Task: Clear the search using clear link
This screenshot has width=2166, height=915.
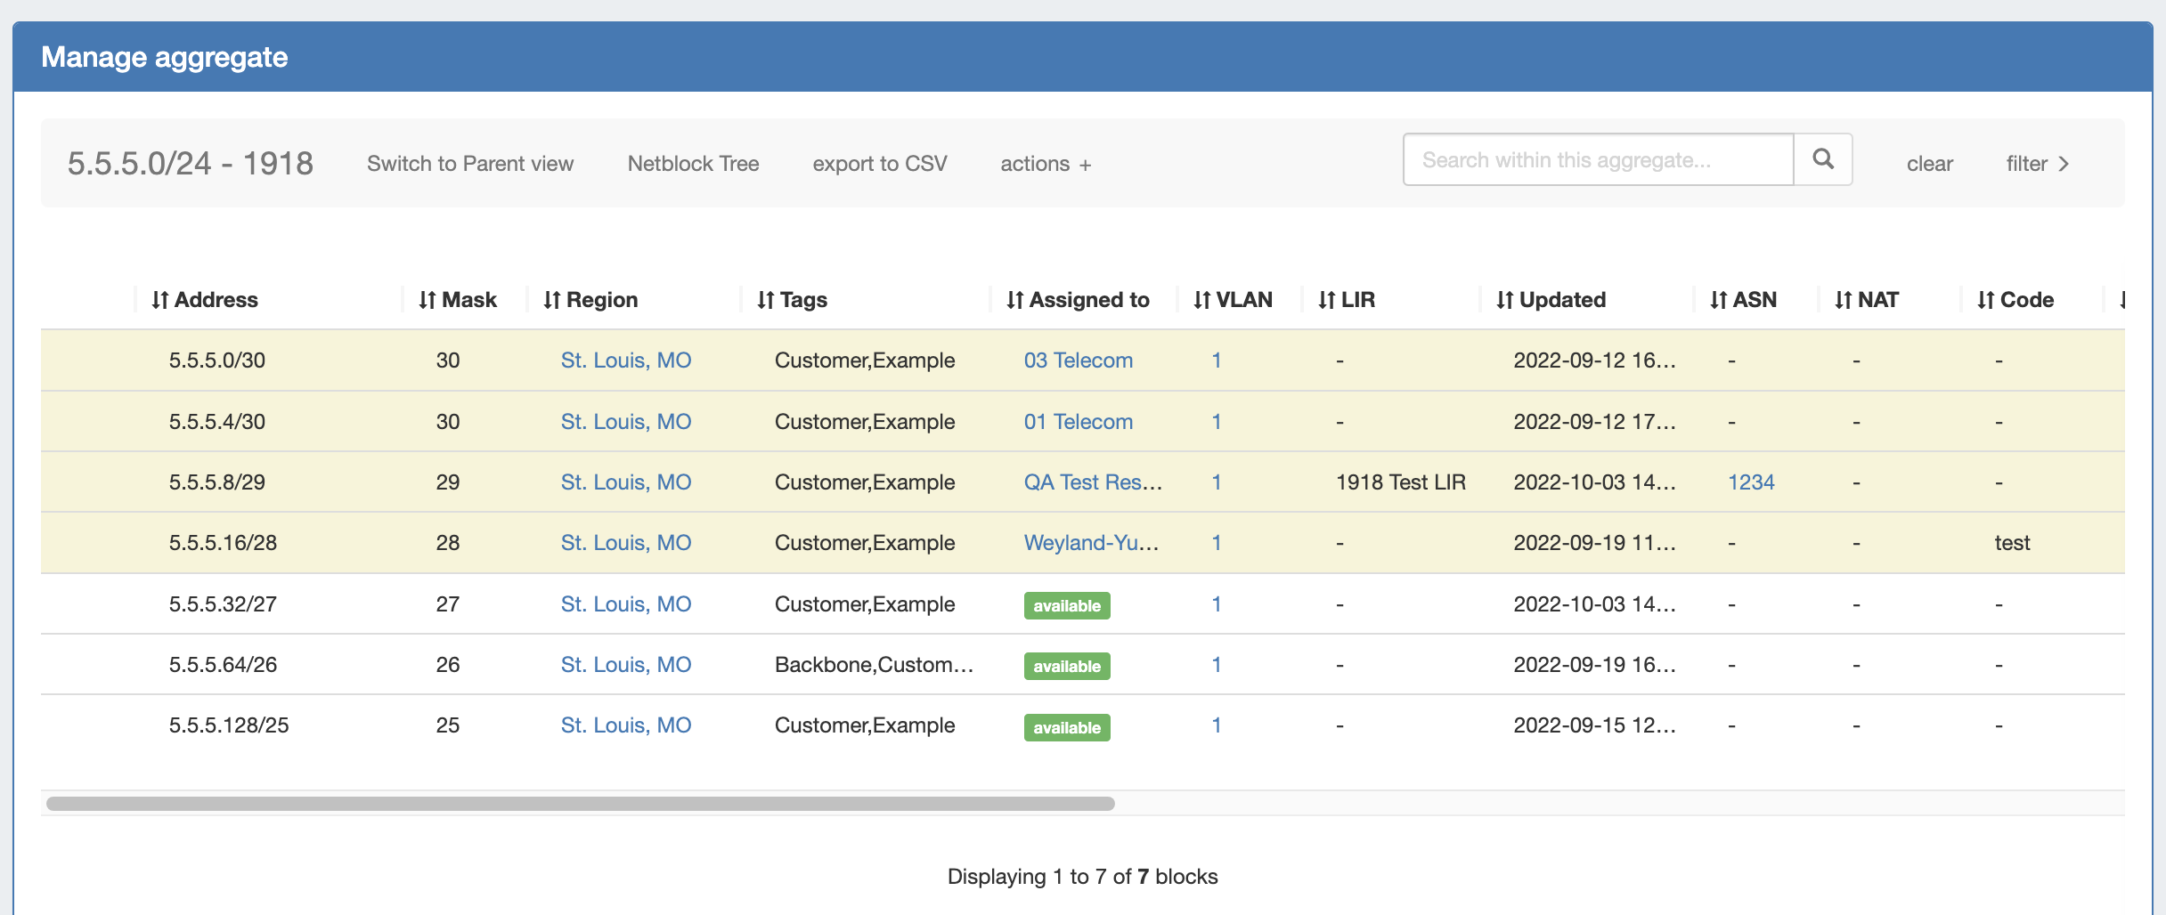Action: pyautogui.click(x=1929, y=164)
